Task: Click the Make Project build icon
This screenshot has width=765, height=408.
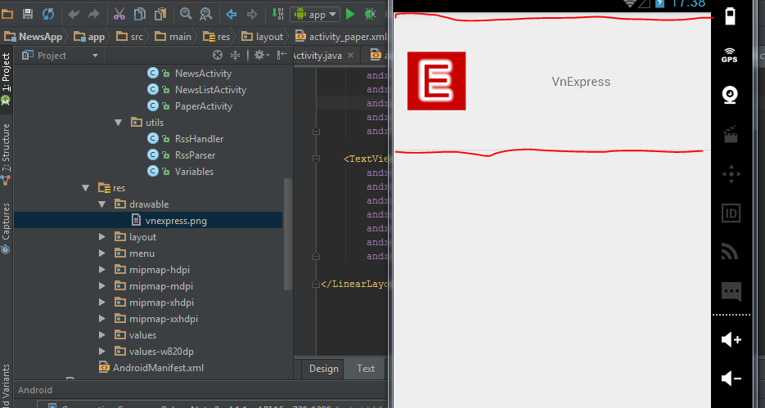Action: [x=277, y=14]
